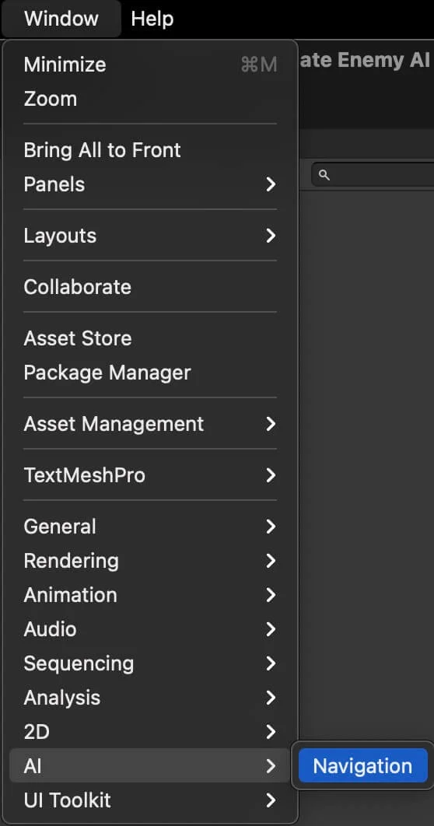Expand the TextMeshPro submenu
Screen dimensions: 434x826
150,475
